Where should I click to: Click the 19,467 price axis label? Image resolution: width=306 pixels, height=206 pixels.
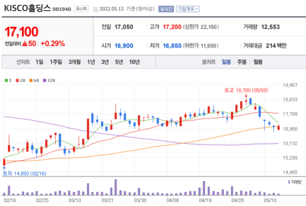coord(290,85)
